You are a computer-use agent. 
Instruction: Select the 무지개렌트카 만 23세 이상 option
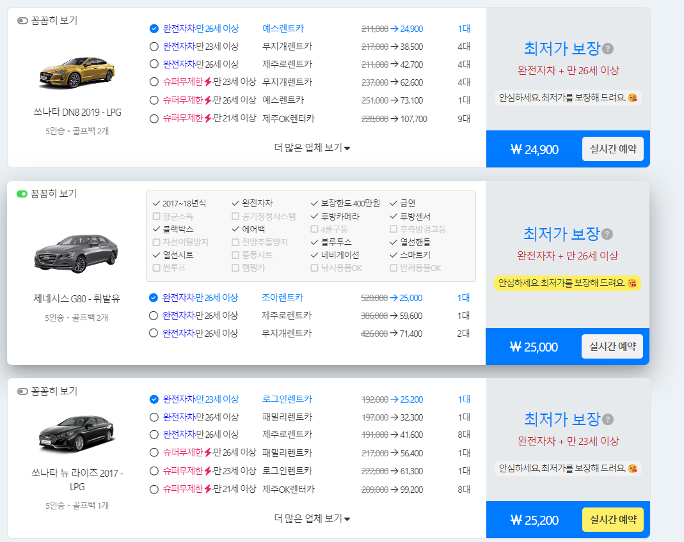153,46
